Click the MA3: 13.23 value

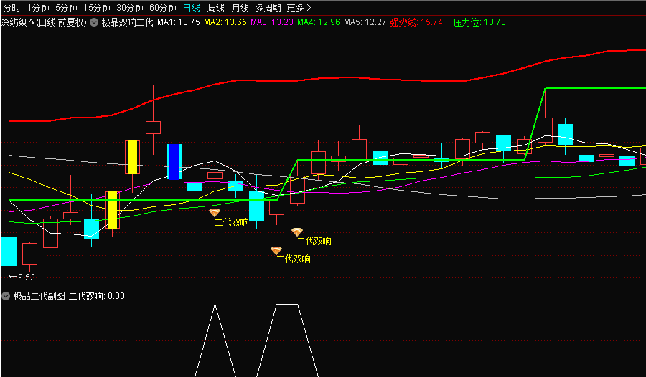coord(272,22)
